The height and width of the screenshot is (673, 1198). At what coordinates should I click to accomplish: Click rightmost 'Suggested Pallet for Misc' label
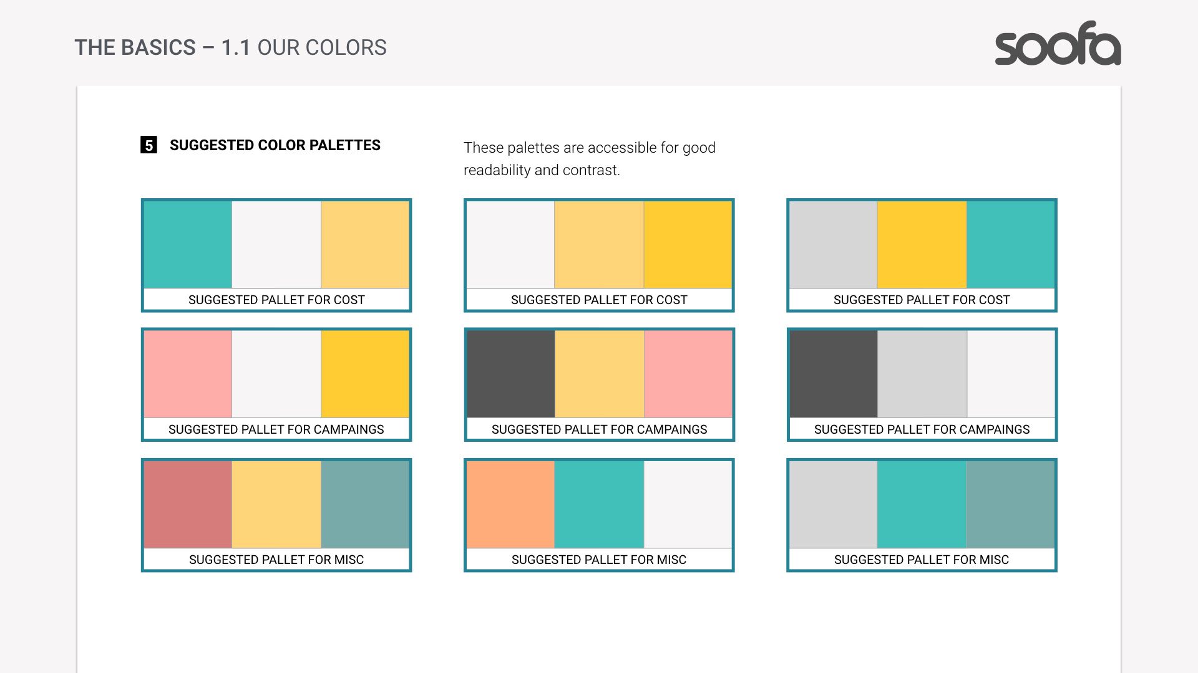click(922, 560)
